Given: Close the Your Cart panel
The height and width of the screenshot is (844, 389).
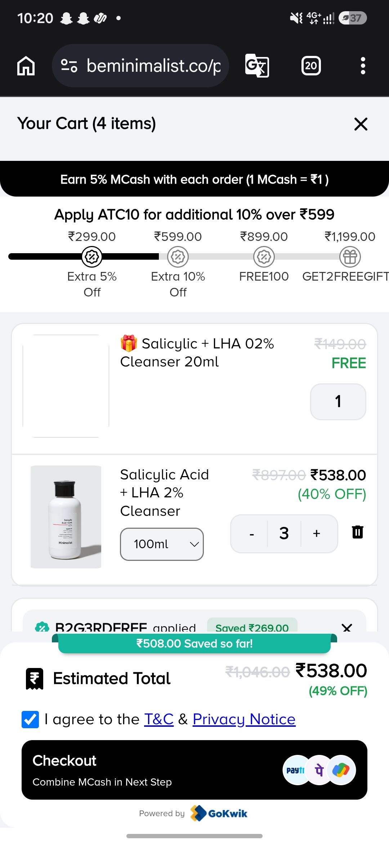Looking at the screenshot, I should (x=361, y=124).
